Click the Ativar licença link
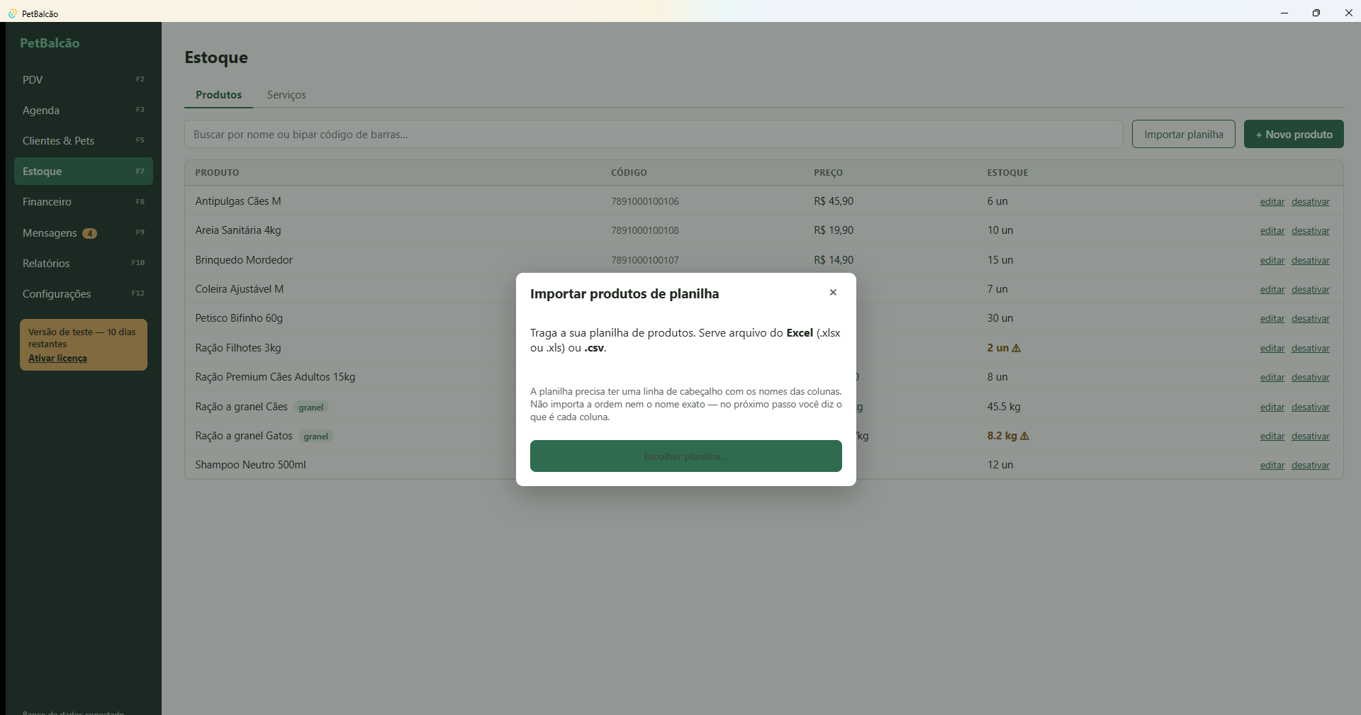The height and width of the screenshot is (715, 1361). (x=57, y=359)
